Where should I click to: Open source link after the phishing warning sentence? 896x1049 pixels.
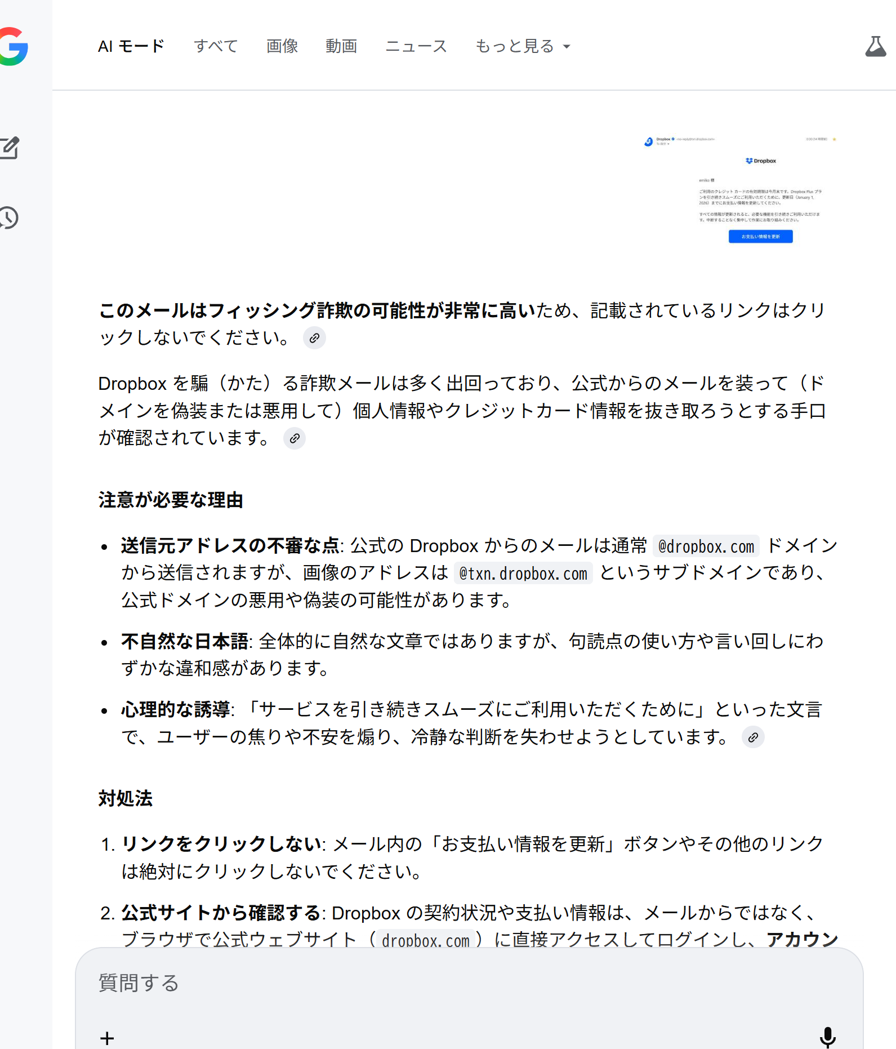click(x=314, y=338)
